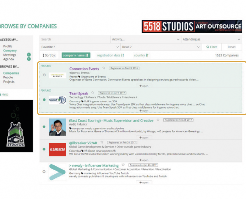Go to Company in sidebar
Image resolution: width=246 pixels, height=199 pixels.
[10, 51]
